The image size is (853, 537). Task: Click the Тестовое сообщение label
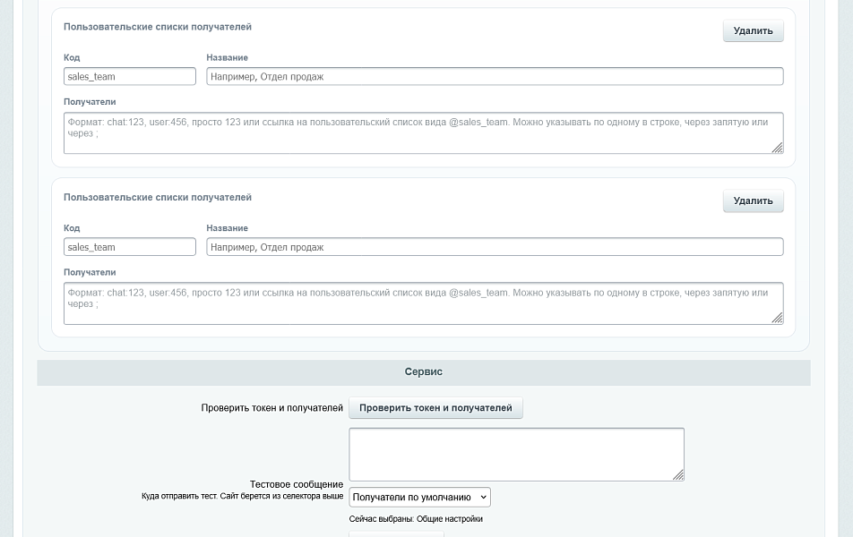click(x=296, y=484)
